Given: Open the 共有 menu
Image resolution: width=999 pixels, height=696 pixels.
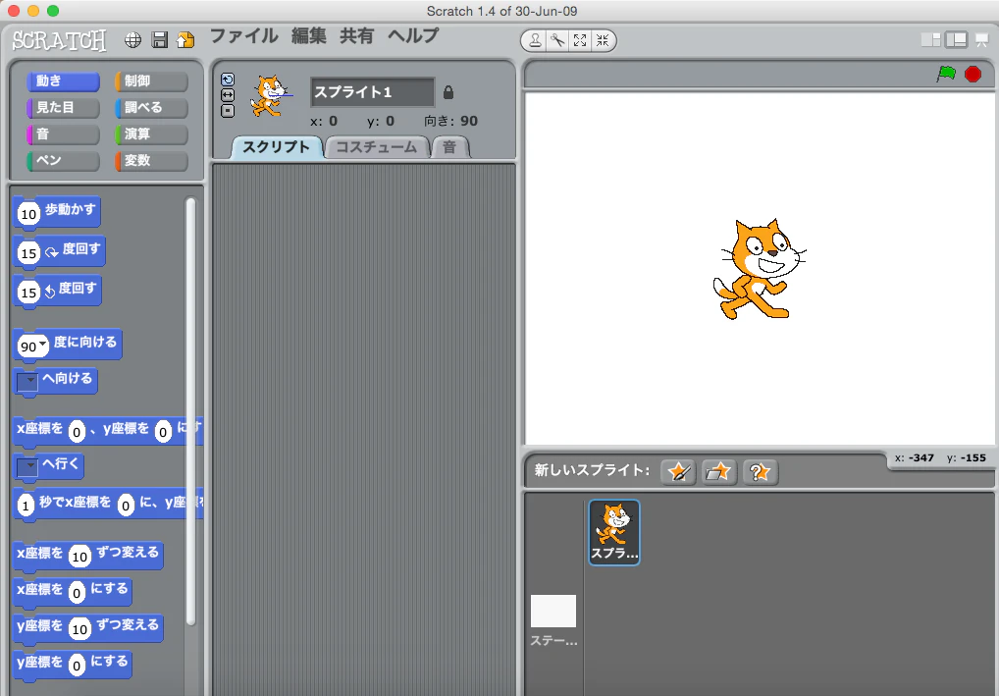Looking at the screenshot, I should [x=357, y=35].
